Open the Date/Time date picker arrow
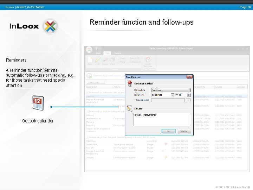253x190 pixels. 173,95
